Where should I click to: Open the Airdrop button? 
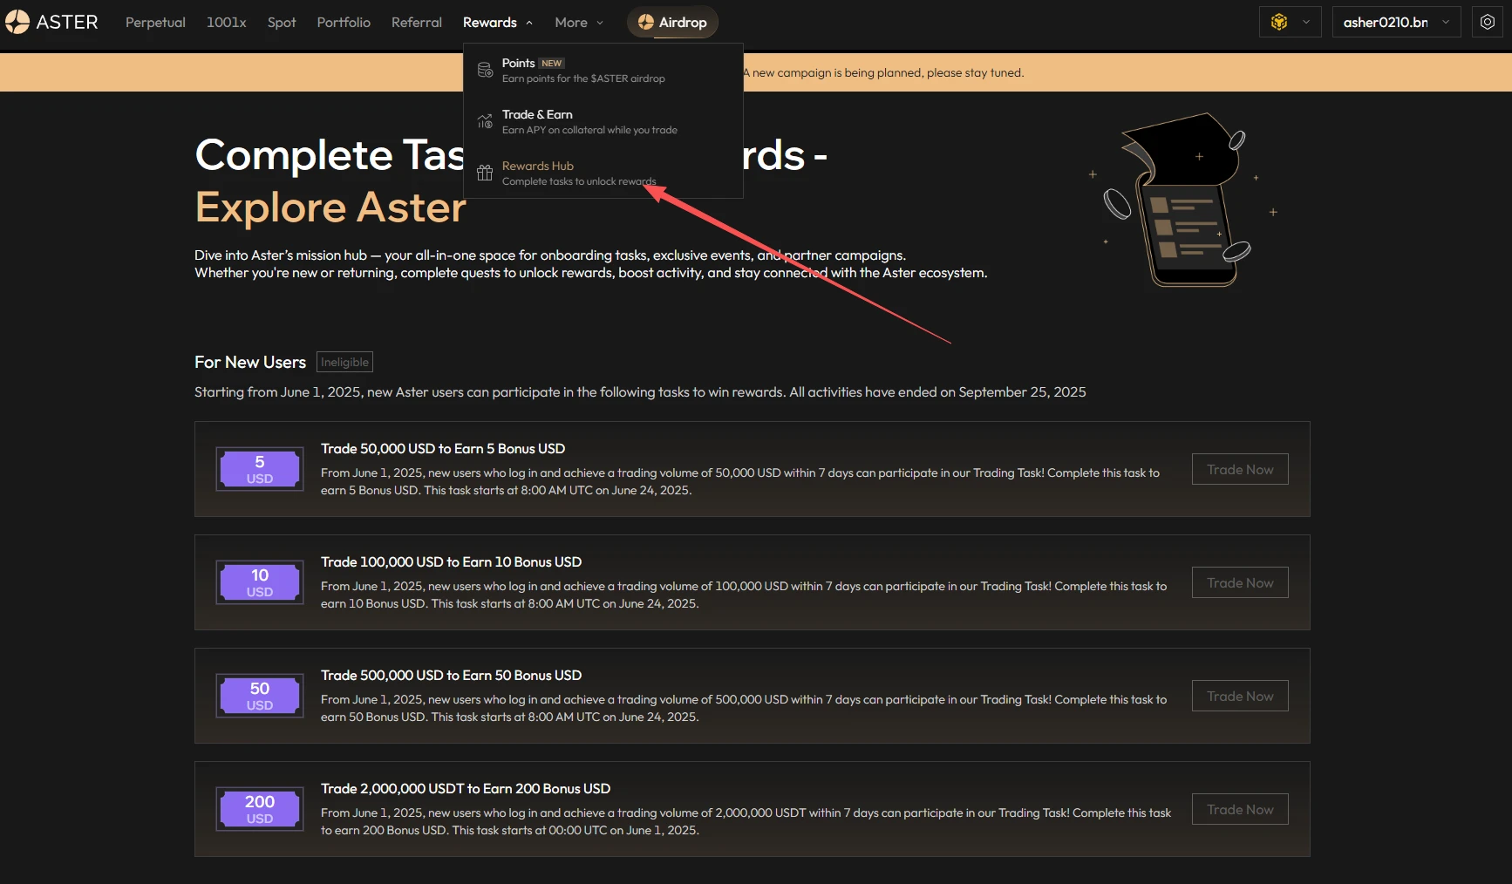[x=672, y=22]
